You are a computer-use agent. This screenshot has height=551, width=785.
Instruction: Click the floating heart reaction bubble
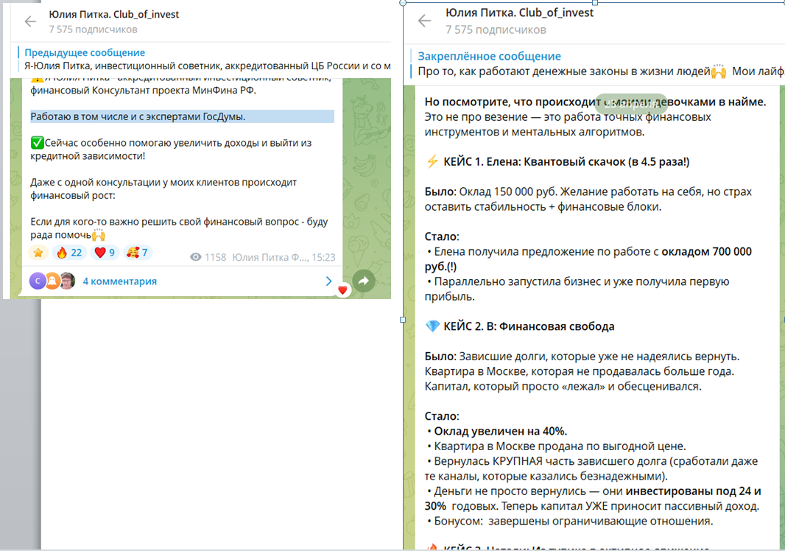(x=342, y=290)
